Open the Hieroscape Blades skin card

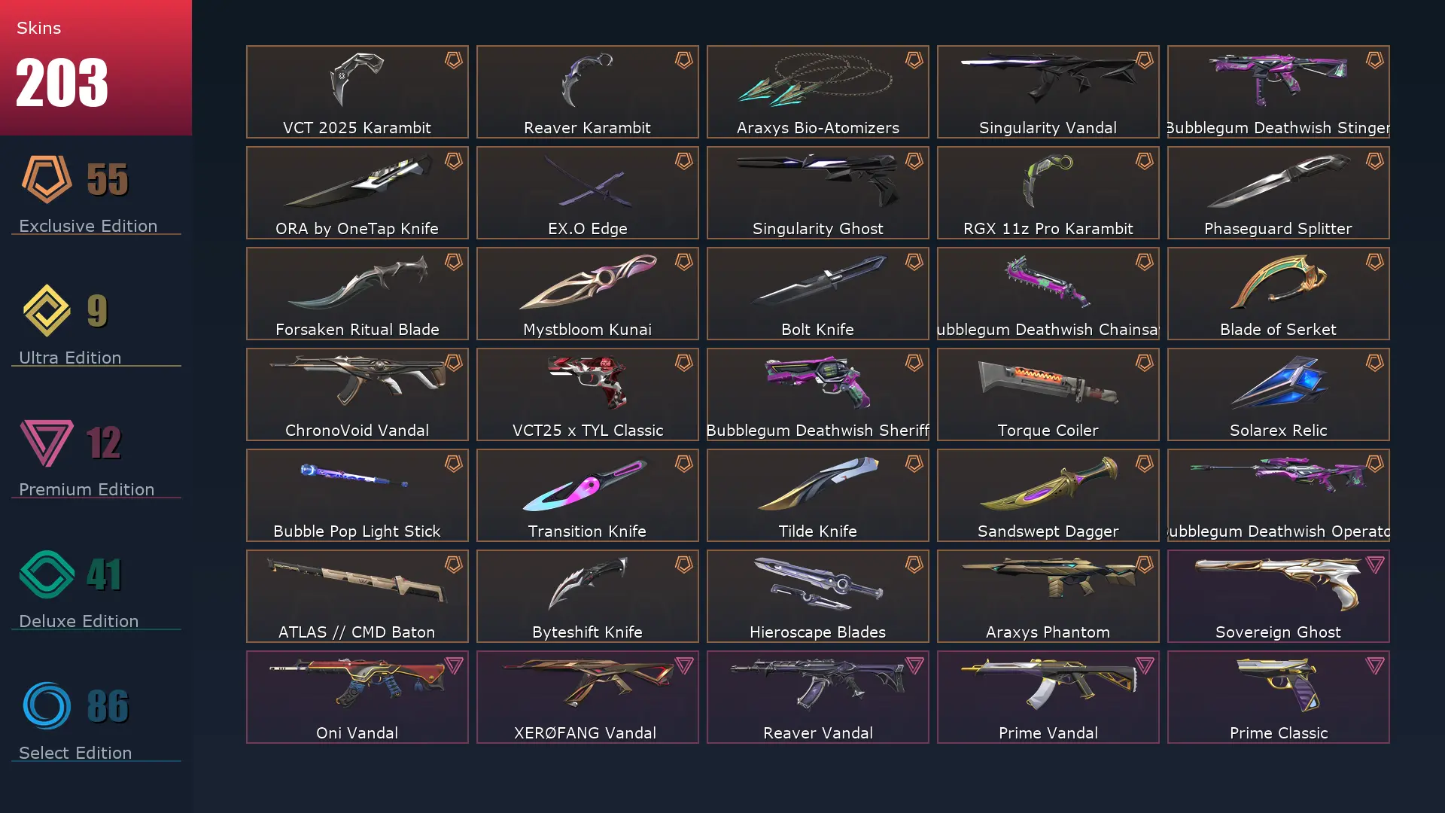point(818,596)
